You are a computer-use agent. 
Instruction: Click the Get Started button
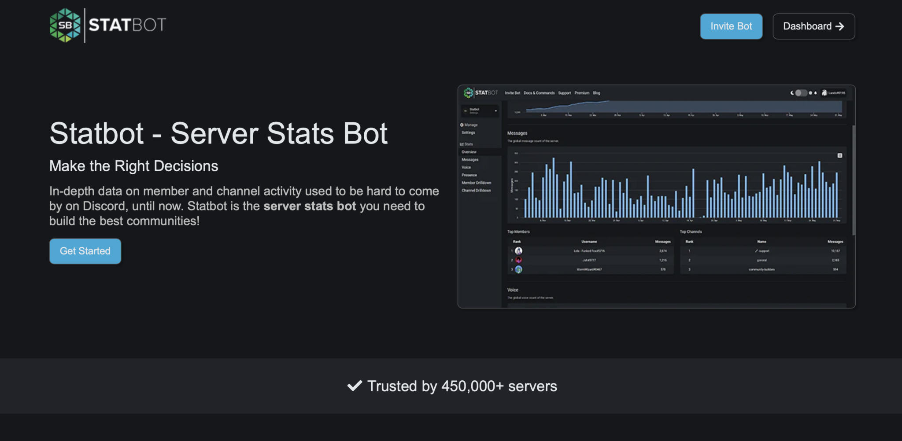[x=85, y=251]
